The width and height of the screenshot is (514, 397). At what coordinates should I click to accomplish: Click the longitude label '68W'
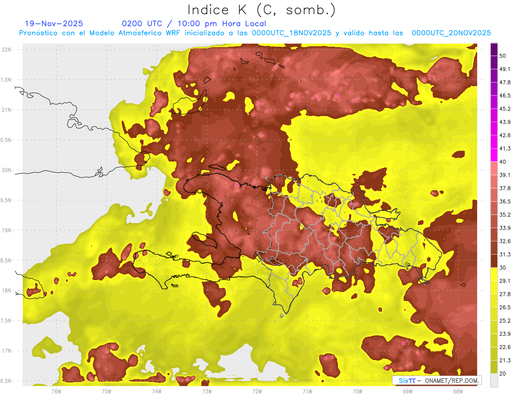tap(457, 391)
